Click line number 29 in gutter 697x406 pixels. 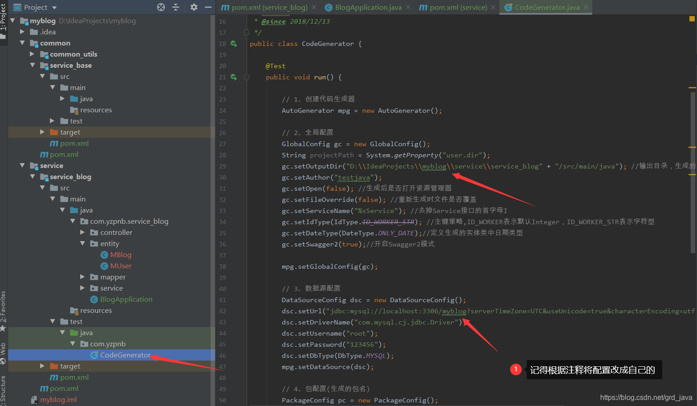[x=223, y=166]
